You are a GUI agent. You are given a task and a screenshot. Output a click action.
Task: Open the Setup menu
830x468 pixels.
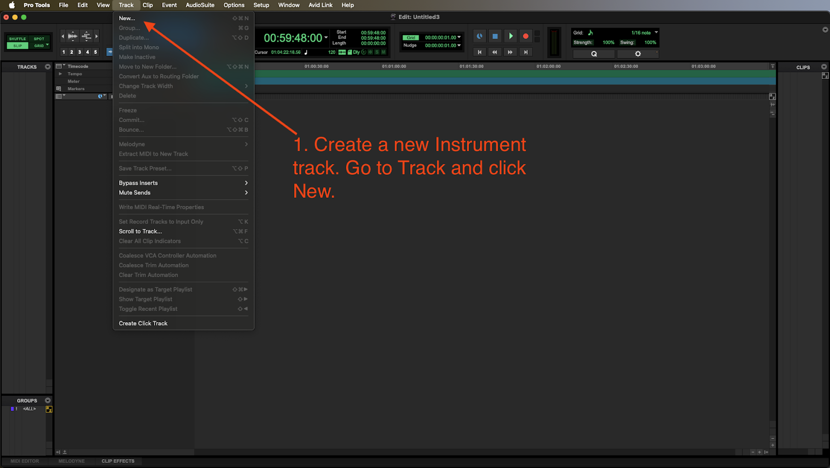(261, 5)
